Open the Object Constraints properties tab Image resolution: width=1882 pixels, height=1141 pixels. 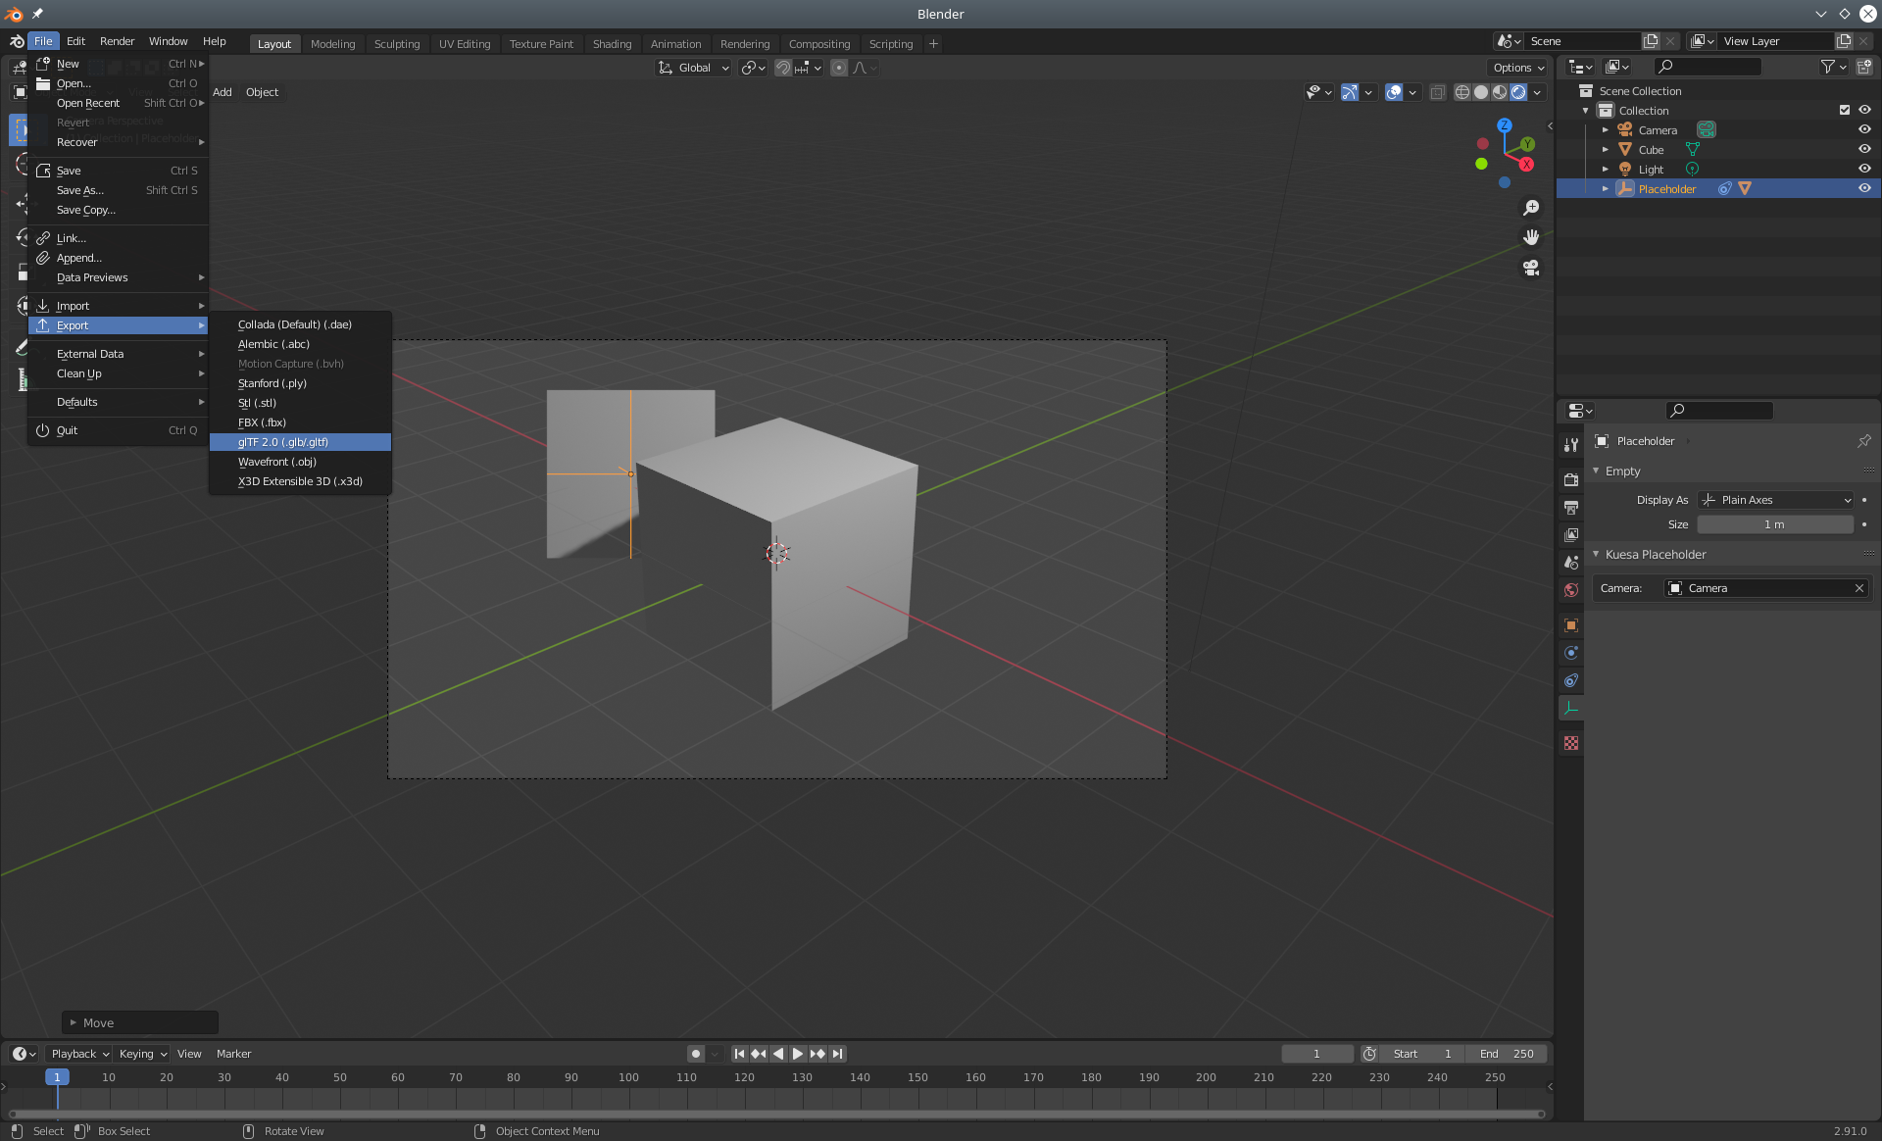point(1571,679)
